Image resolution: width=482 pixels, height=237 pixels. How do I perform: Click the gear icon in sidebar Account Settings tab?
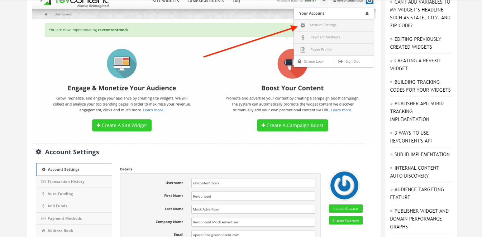[44, 169]
